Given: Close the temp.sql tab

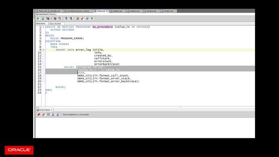Looking at the screenshot, I should [107, 11].
